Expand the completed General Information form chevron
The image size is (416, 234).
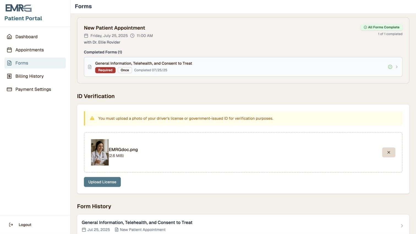point(396,67)
